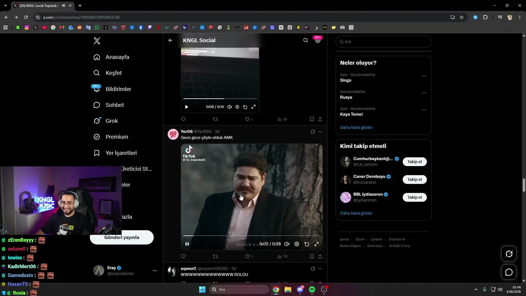This screenshot has width=526, height=296.
Task: Open Bildirimler notifications
Action: (x=112, y=89)
